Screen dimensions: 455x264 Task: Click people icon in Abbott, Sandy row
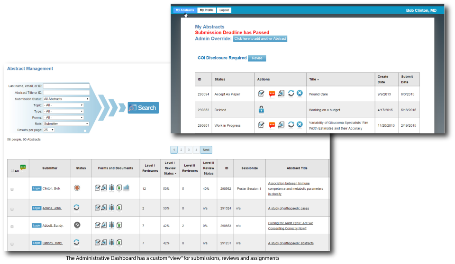[111, 225]
